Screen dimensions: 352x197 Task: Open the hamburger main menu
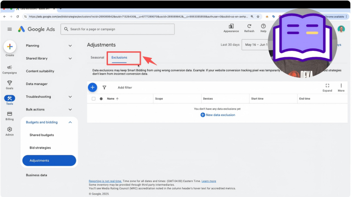[9, 29]
